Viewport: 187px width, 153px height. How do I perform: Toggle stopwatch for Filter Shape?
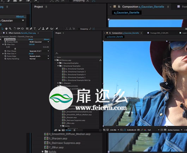point(5,51)
